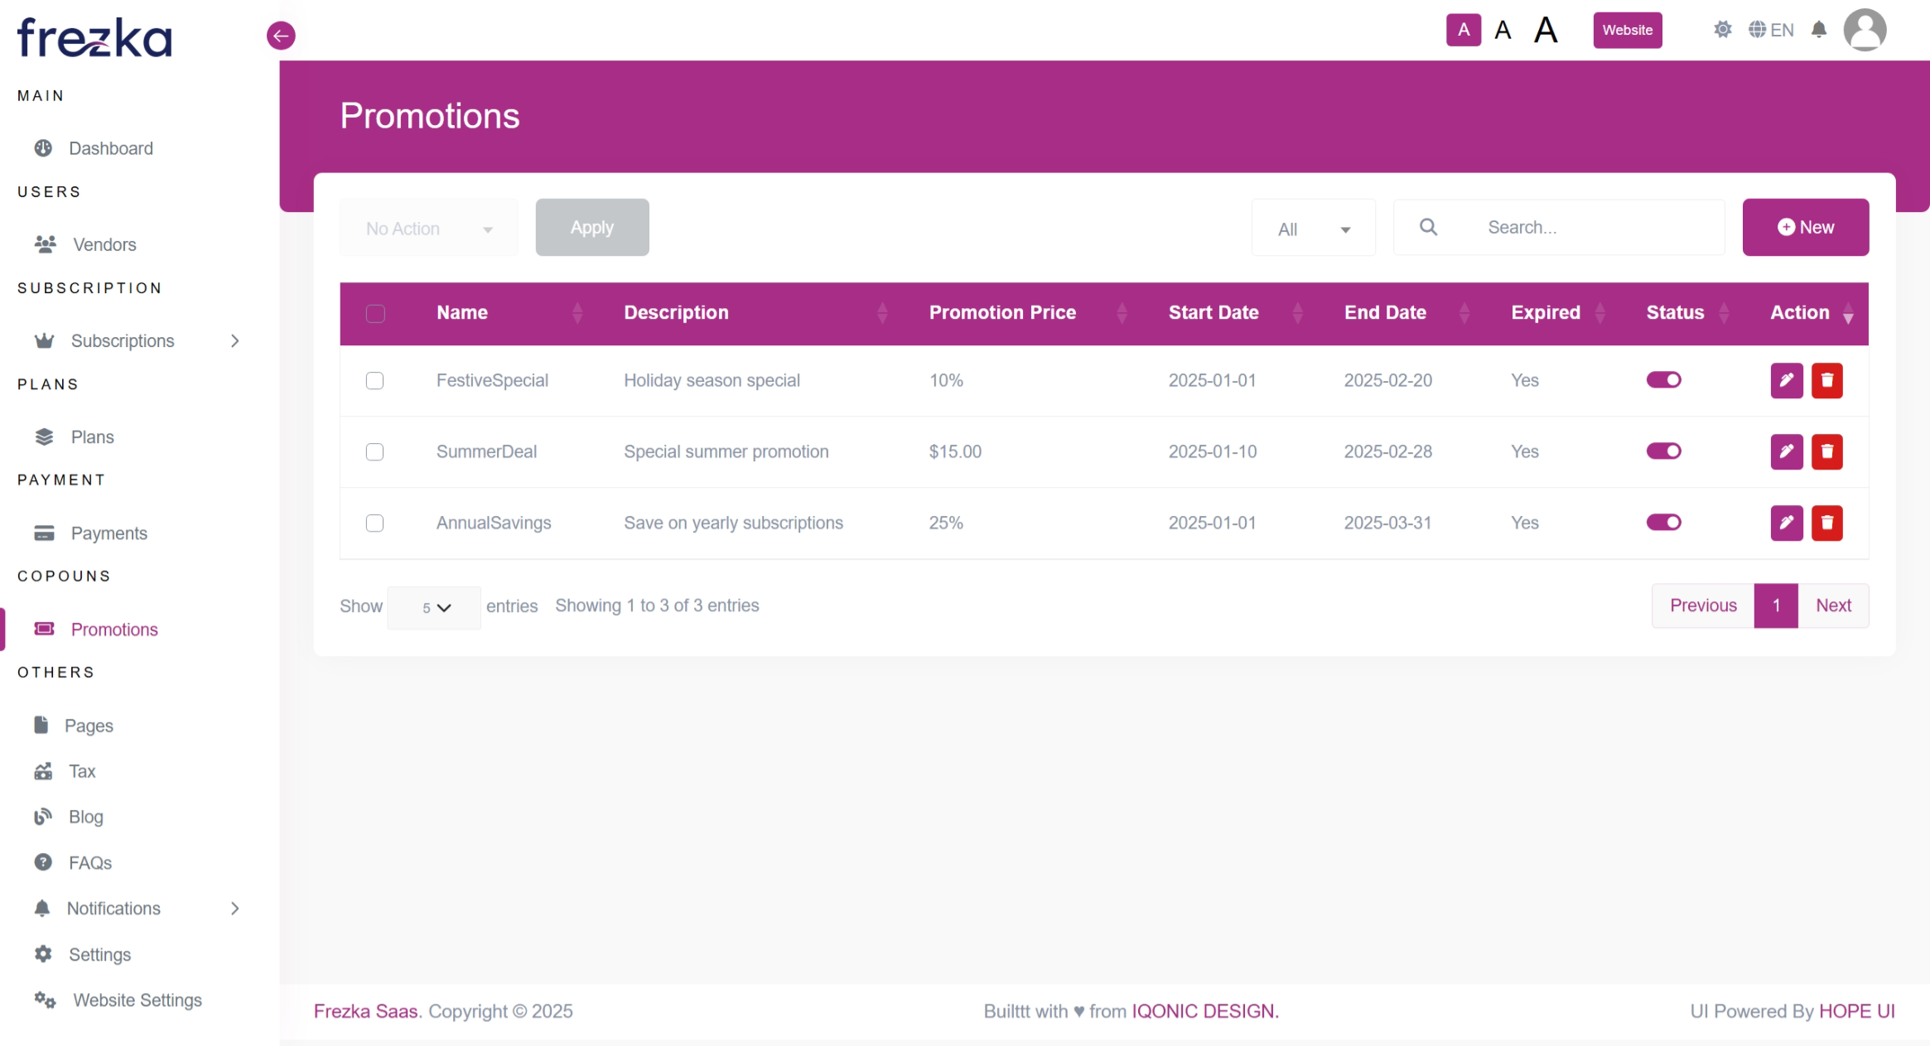Screen dimensions: 1930x1046
Task: Click the sidebar collapse arrow icon
Action: coord(281,36)
